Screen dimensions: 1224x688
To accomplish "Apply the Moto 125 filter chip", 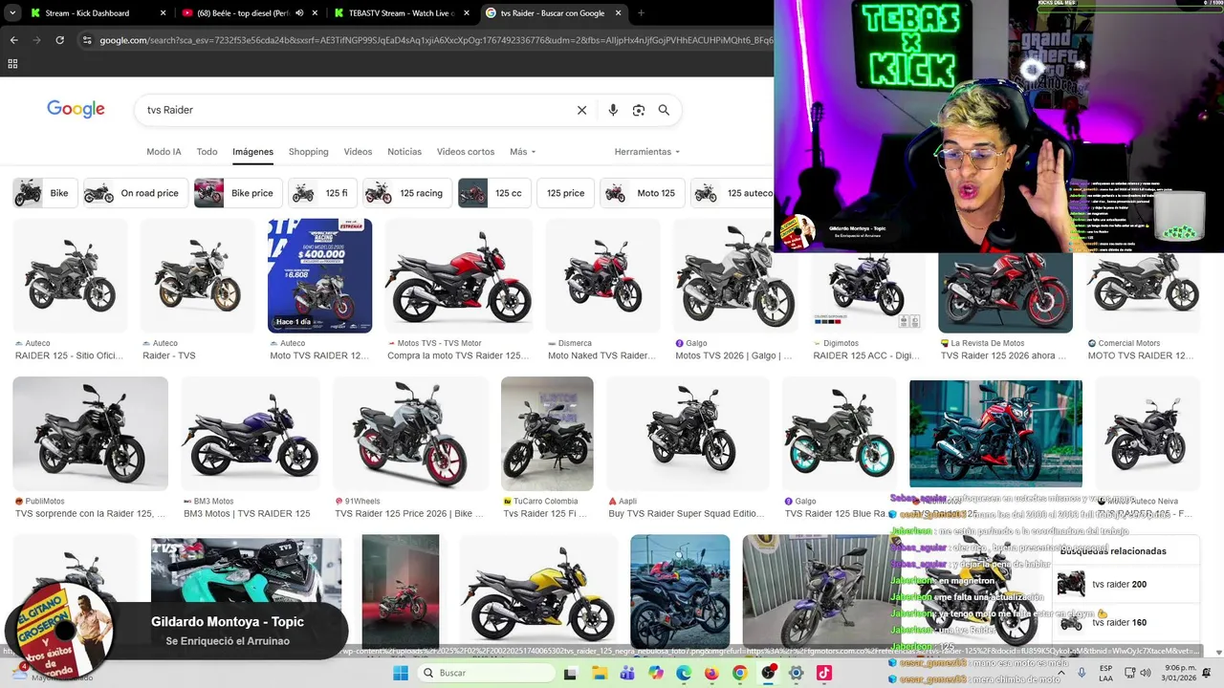I will [x=642, y=193].
